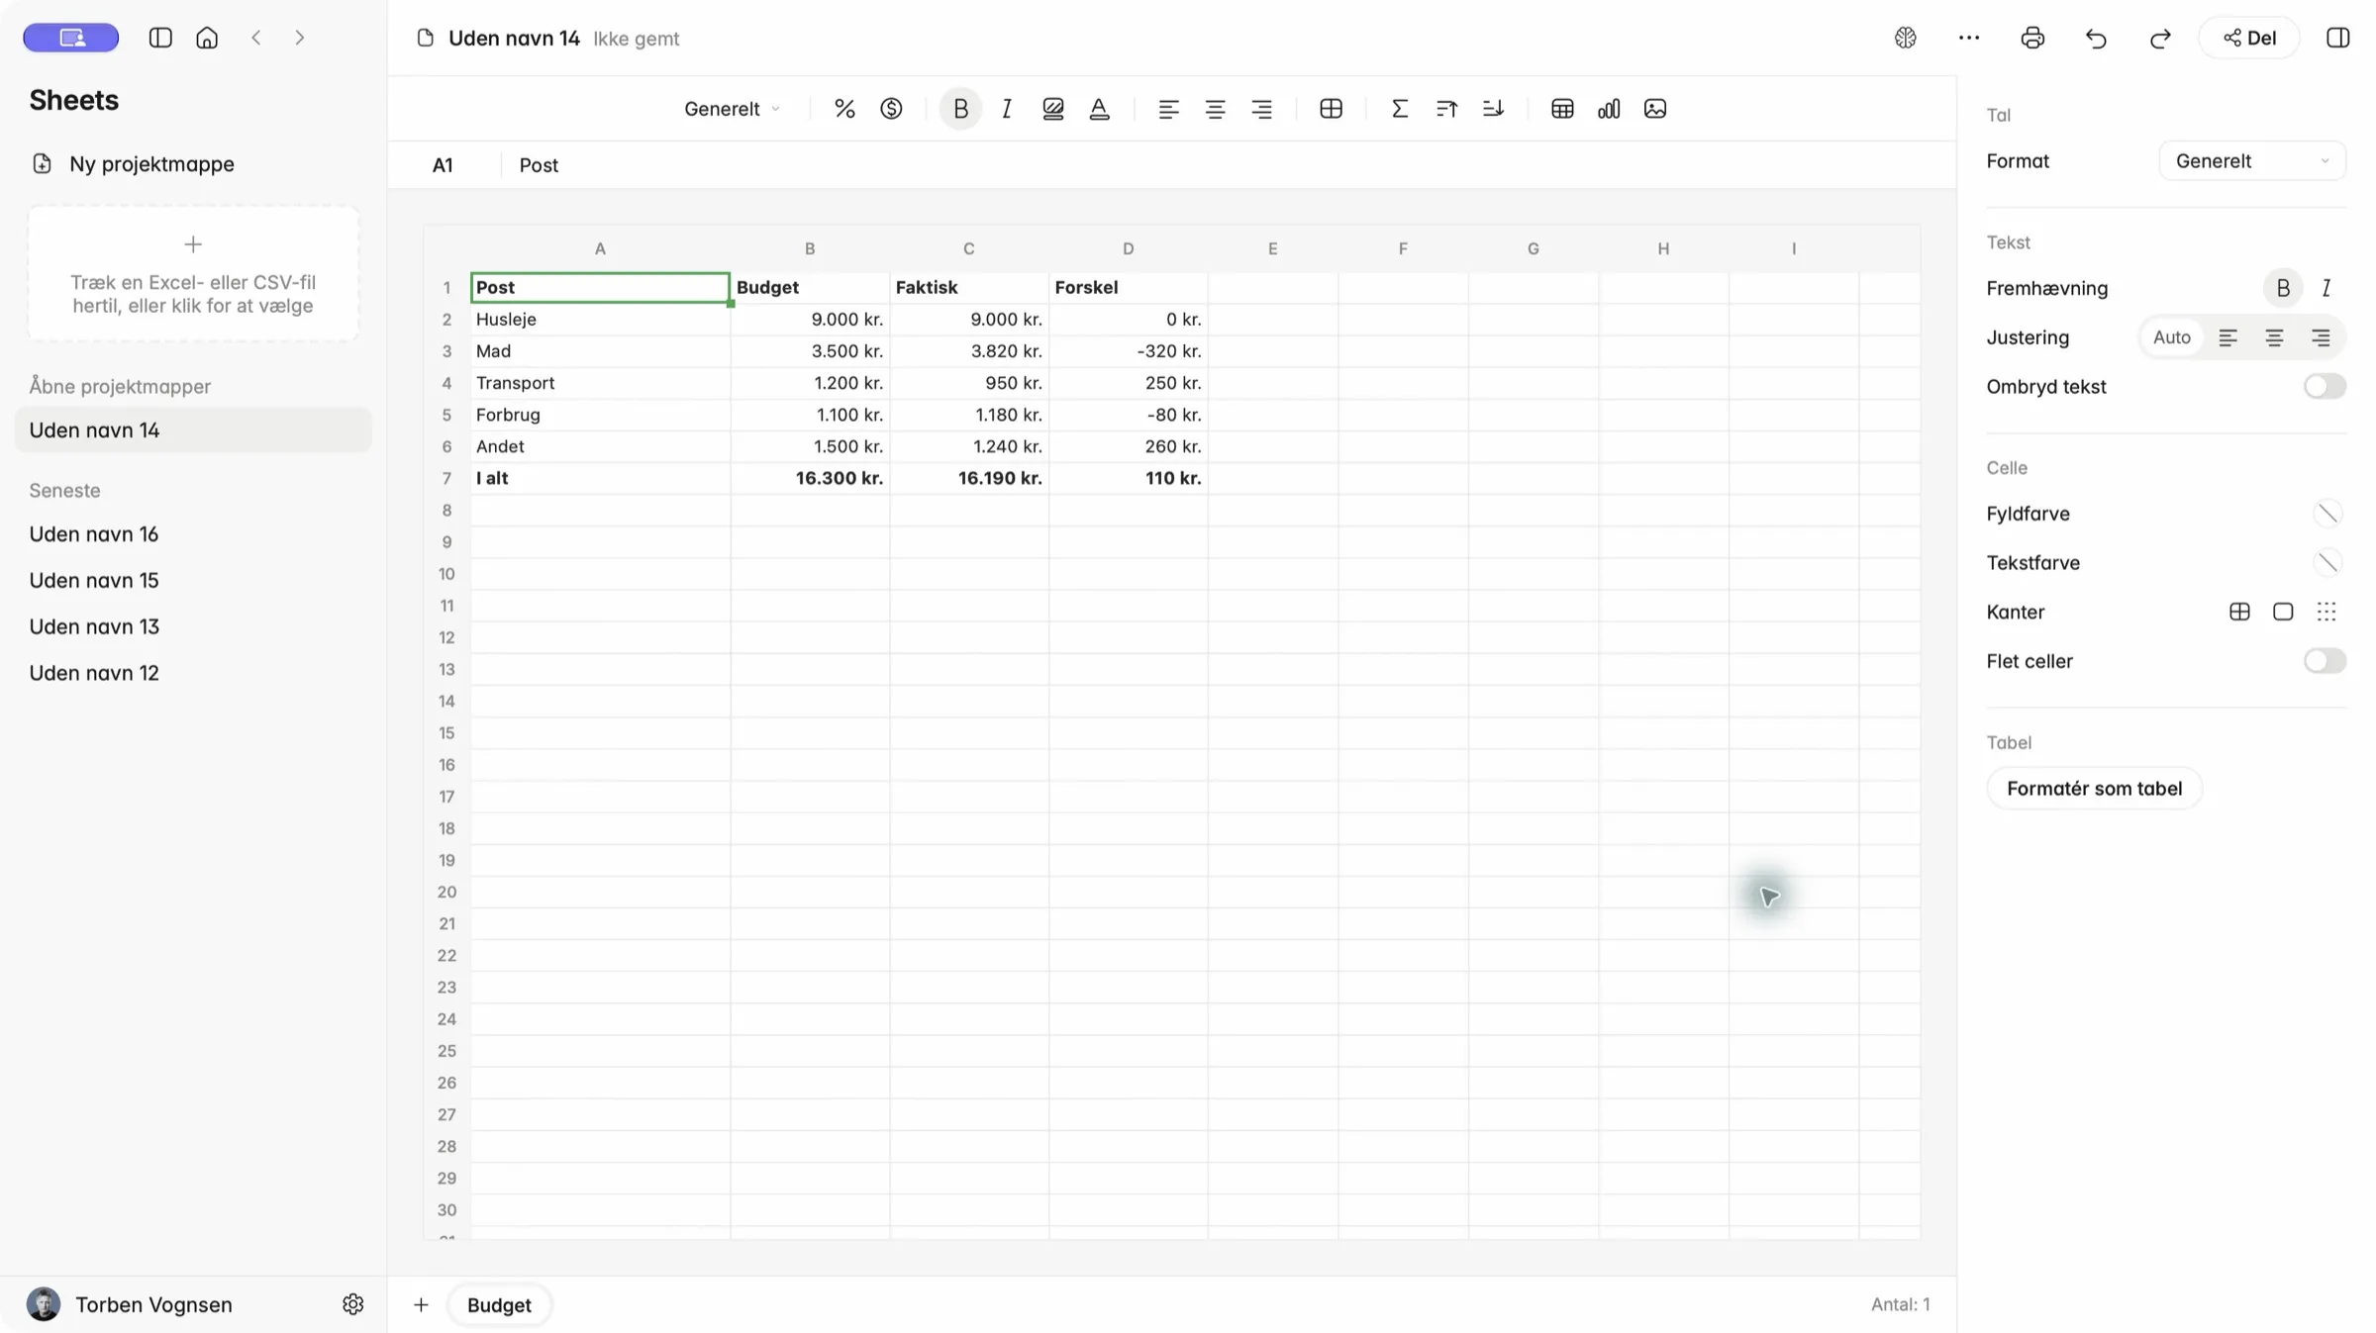
Task: Toggle bold in Fremhævning panel
Action: [2283, 288]
